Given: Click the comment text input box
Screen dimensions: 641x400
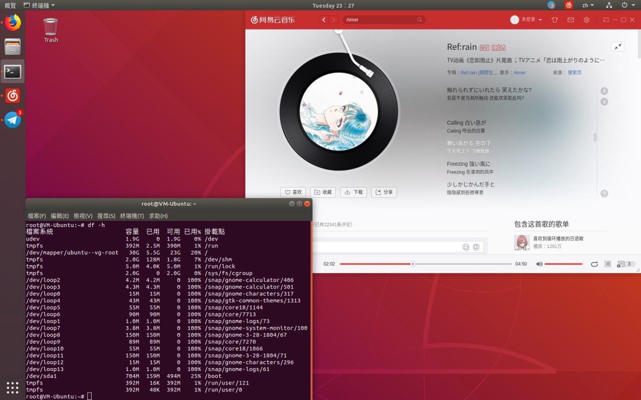Looking at the screenshot, I should (x=398, y=246).
